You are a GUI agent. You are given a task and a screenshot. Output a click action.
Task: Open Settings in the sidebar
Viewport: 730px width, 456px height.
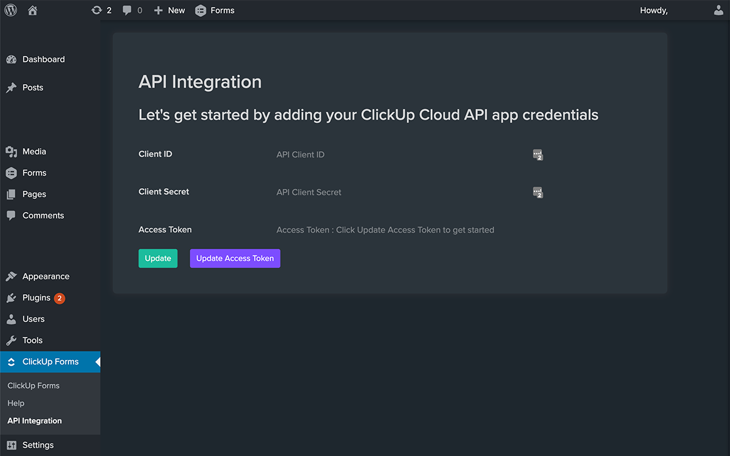(x=38, y=445)
